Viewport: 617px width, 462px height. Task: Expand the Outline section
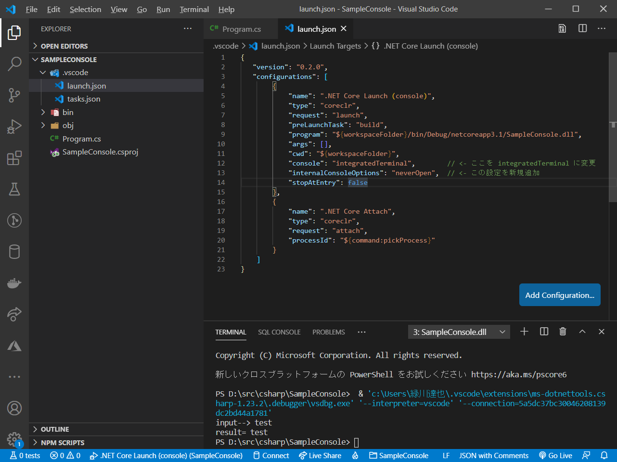coord(116,429)
